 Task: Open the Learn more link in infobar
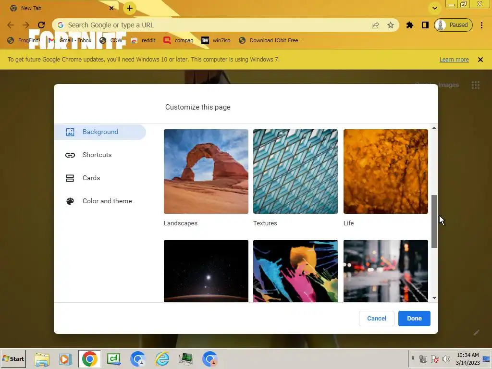pyautogui.click(x=454, y=59)
